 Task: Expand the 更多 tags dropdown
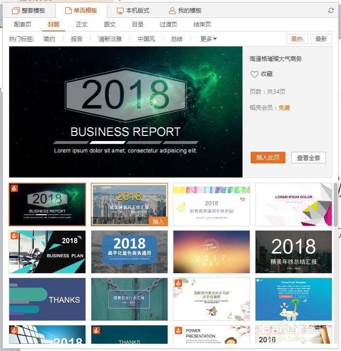(x=208, y=39)
